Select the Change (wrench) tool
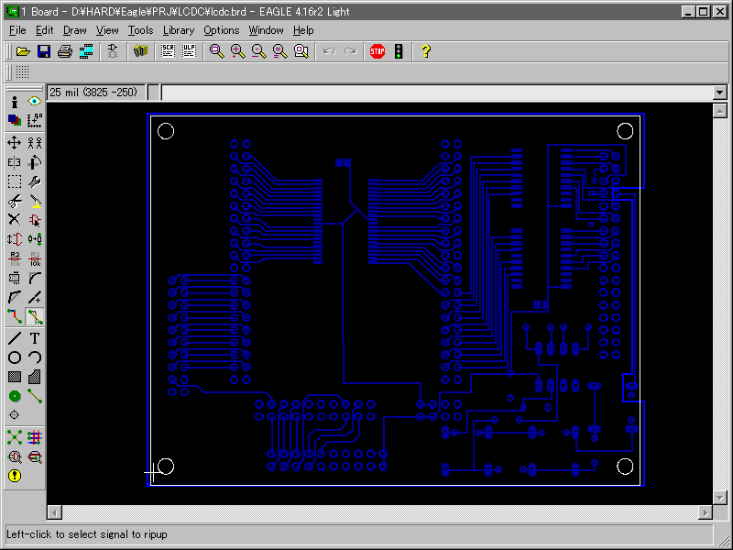Image resolution: width=733 pixels, height=550 pixels. 35,181
